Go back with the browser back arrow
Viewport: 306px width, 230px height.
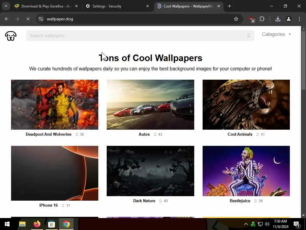7,19
